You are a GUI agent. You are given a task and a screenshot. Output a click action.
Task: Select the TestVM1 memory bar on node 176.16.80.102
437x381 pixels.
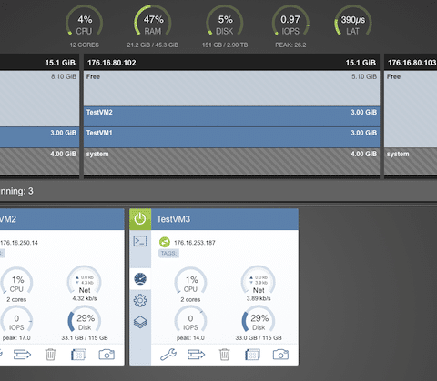pos(231,137)
